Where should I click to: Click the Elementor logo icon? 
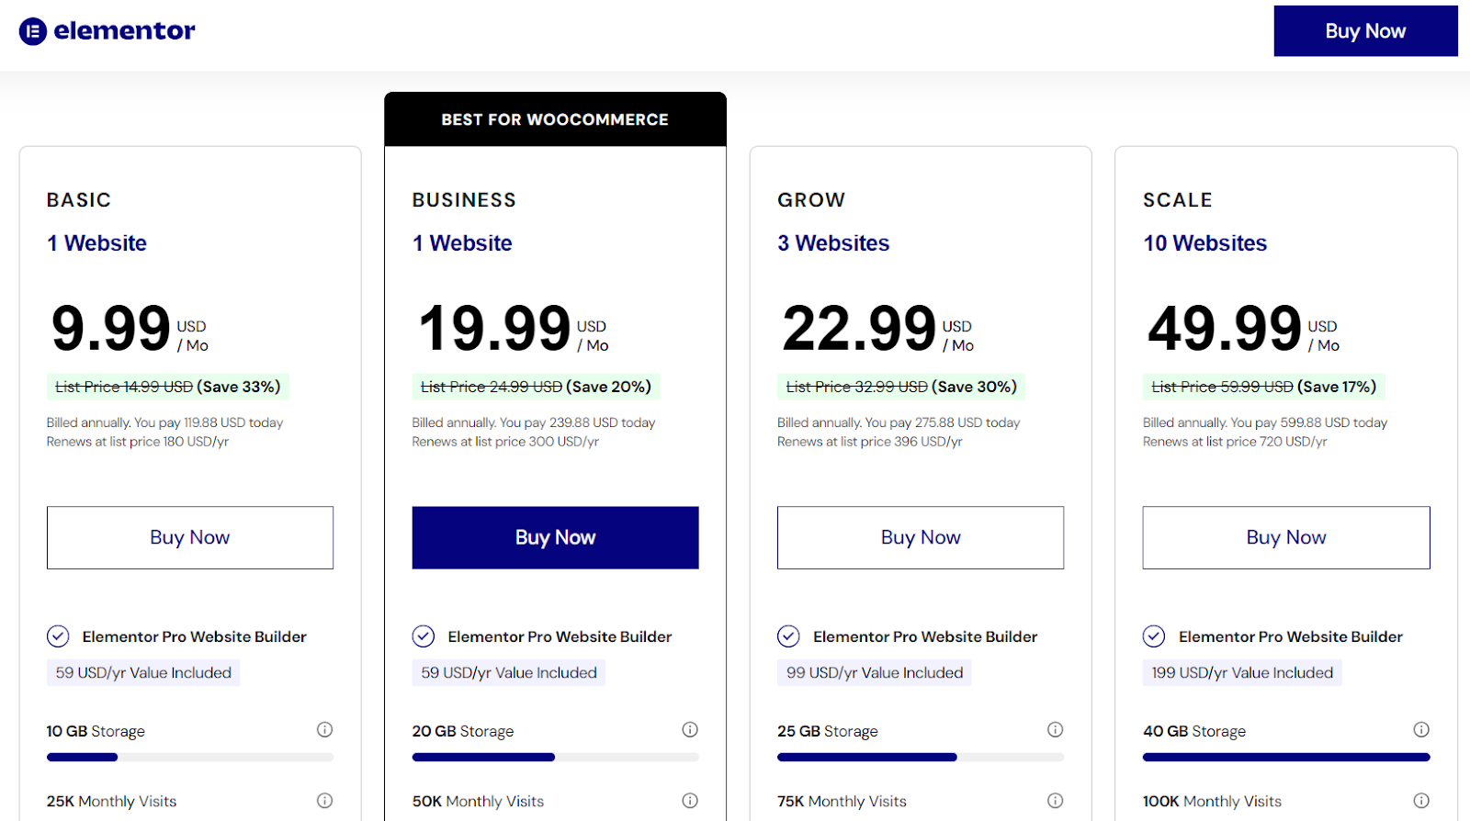tap(33, 31)
